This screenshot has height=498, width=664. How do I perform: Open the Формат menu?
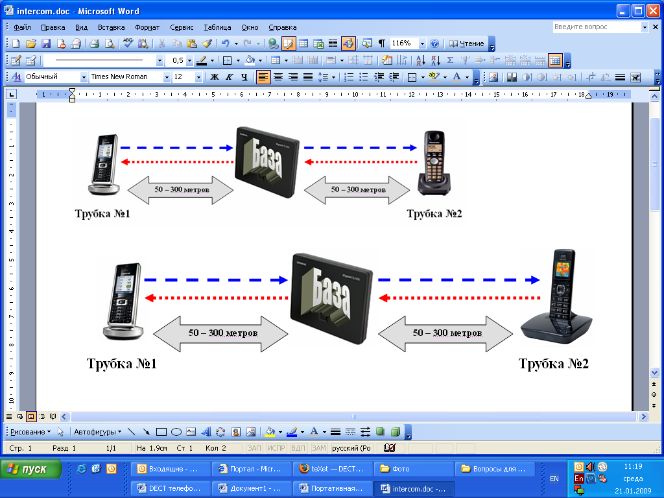pos(147,27)
